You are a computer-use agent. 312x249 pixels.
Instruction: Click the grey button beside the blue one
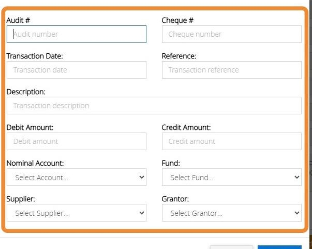pyautogui.click(x=231, y=247)
